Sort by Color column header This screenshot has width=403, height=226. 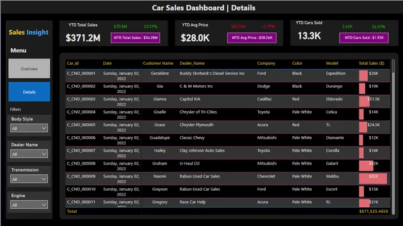(297, 63)
